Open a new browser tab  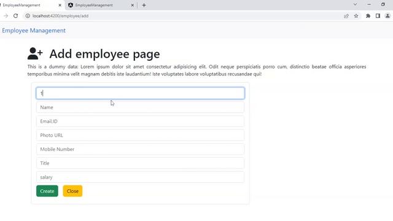pos(144,5)
